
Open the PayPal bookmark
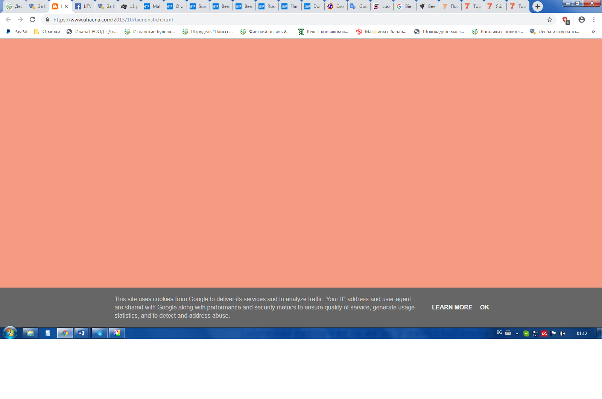tap(17, 32)
